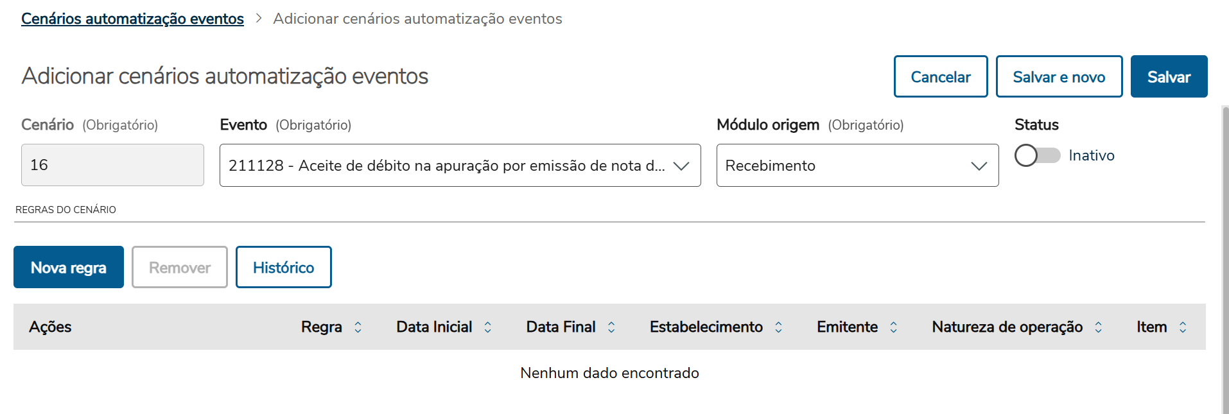The width and height of the screenshot is (1229, 414).
Task: Sort the Estabelecimento column
Action: tap(778, 327)
